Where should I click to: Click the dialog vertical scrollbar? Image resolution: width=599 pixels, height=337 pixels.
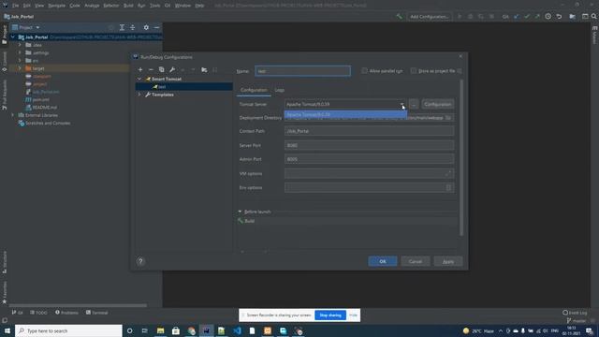[461, 157]
